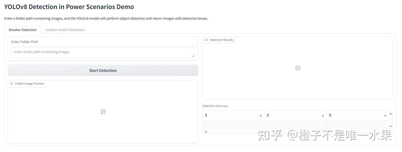Open the Isolator Switch Detection tab

coord(65,30)
